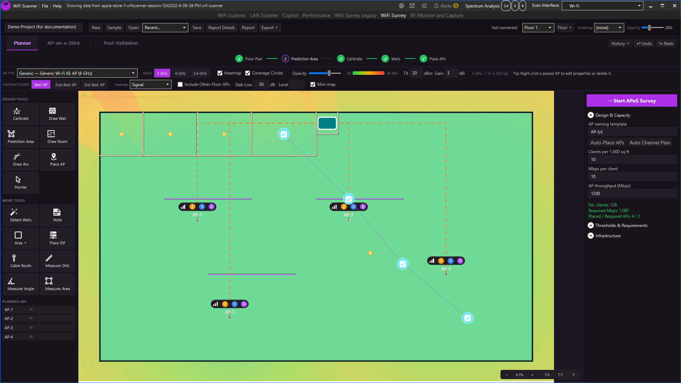The image size is (681, 383).
Task: Toggle the Heatmap checkbox
Action: tap(220, 73)
